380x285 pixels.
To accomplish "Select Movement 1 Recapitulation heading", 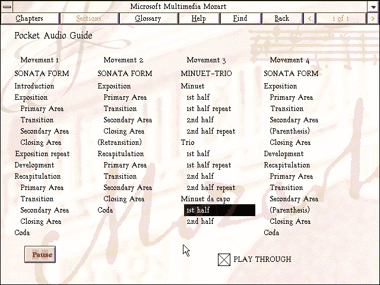I will point(37,176).
